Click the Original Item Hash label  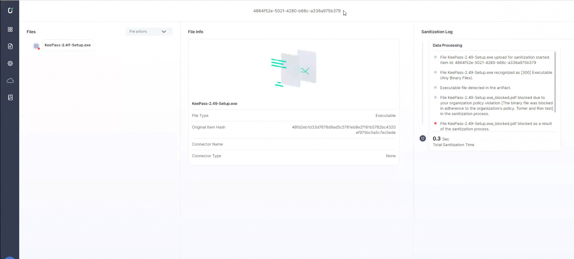pyautogui.click(x=209, y=127)
